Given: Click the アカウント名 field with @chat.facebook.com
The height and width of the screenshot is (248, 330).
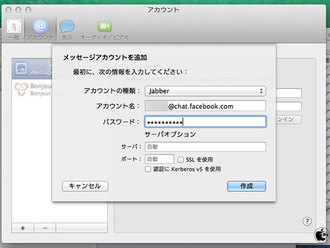Looking at the screenshot, I should click(205, 106).
